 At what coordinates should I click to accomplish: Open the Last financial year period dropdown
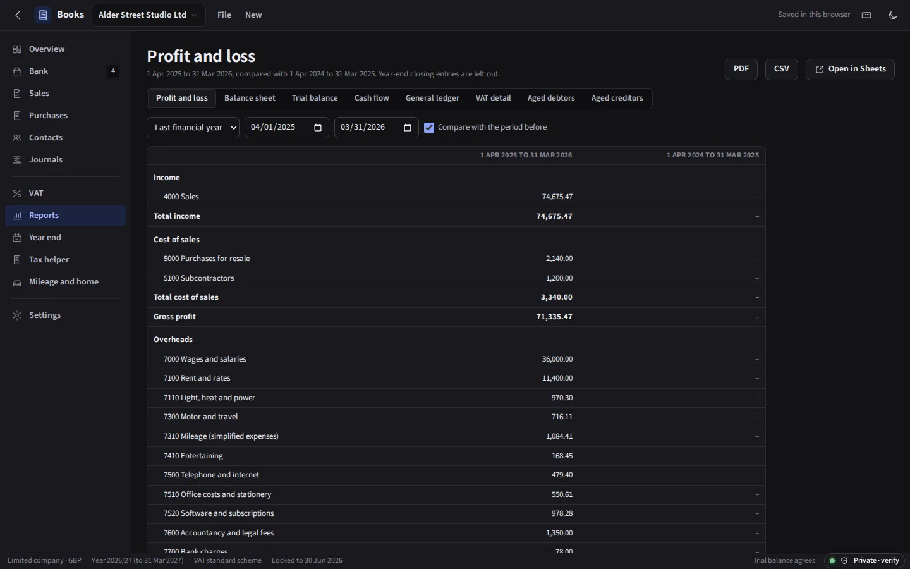click(193, 128)
